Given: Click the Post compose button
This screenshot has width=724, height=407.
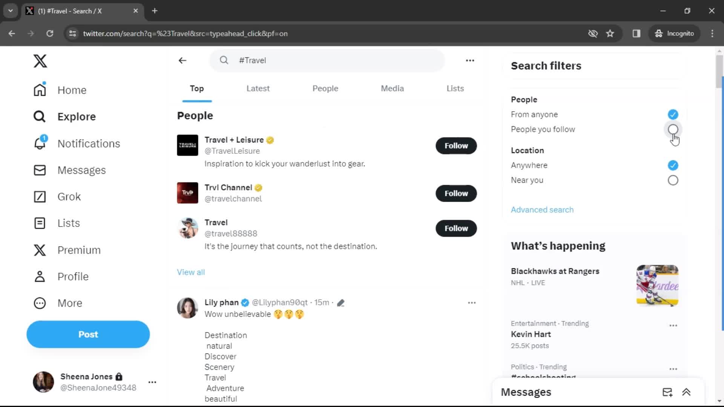Looking at the screenshot, I should click(x=88, y=334).
